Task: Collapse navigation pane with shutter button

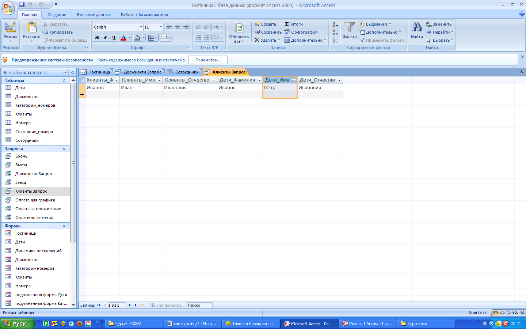Action: (73, 72)
